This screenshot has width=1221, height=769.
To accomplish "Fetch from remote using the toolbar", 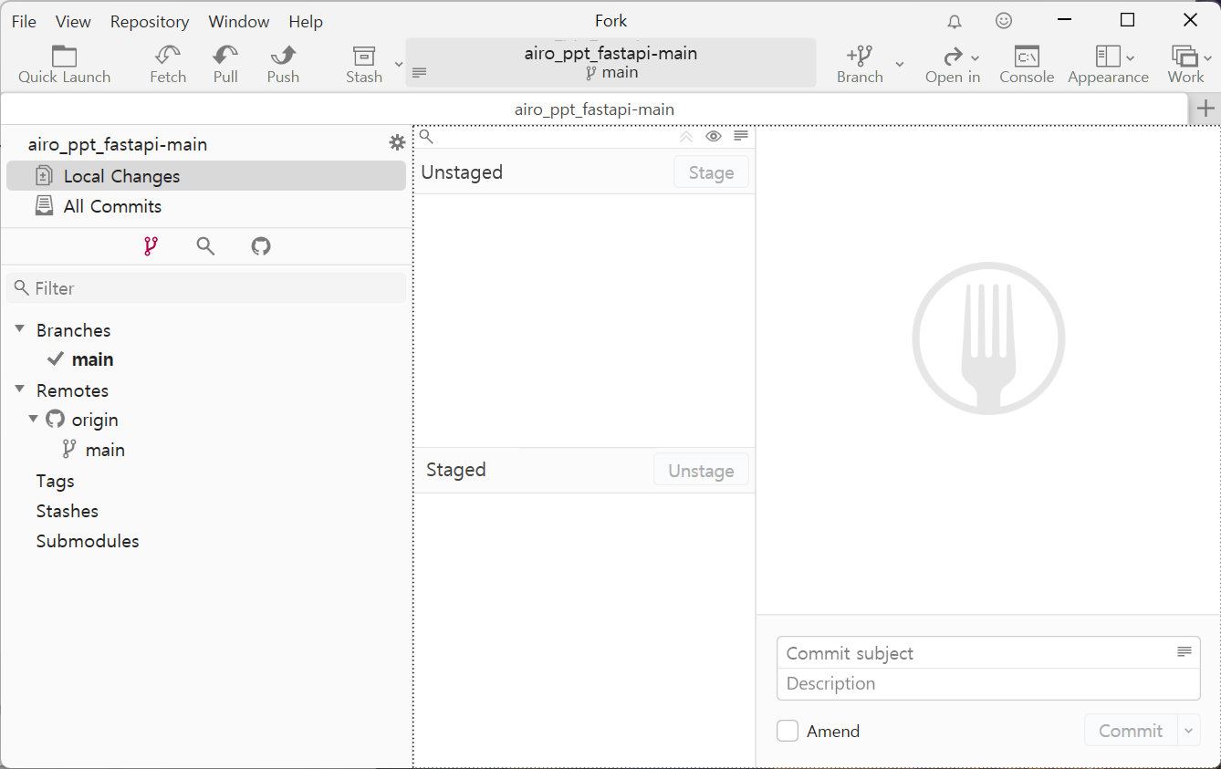I will tap(168, 65).
